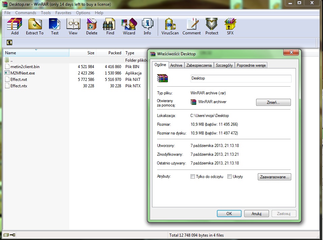Toggle the Ukryty checkbox

click(229, 177)
